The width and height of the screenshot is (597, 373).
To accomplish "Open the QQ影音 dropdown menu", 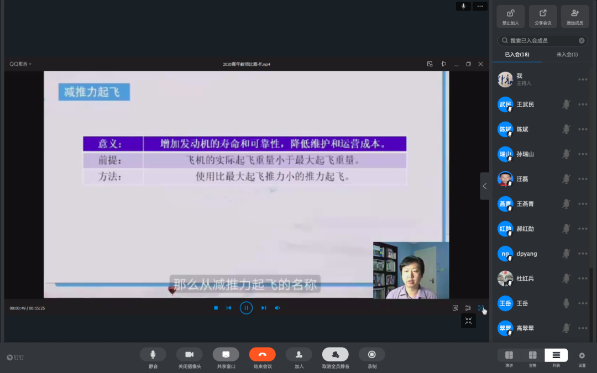I will point(20,64).
